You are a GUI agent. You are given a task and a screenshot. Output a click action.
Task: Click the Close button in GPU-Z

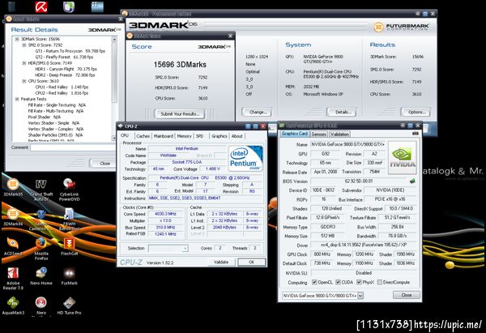click(407, 295)
